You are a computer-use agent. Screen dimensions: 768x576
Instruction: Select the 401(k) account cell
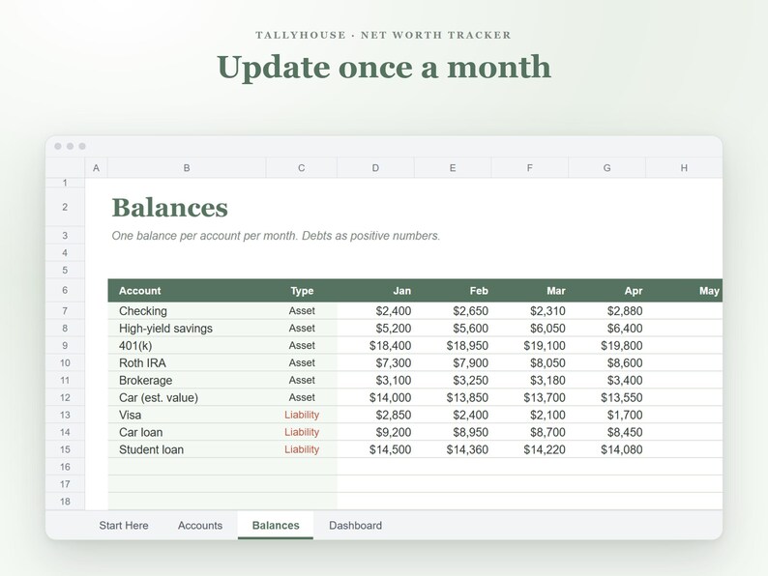point(187,345)
